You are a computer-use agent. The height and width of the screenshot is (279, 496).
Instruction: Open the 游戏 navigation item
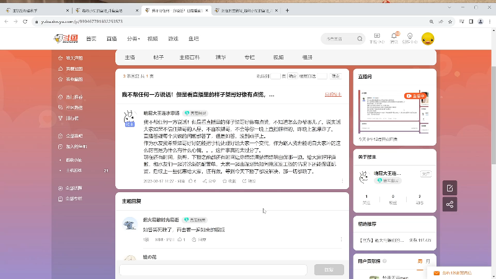click(x=173, y=38)
